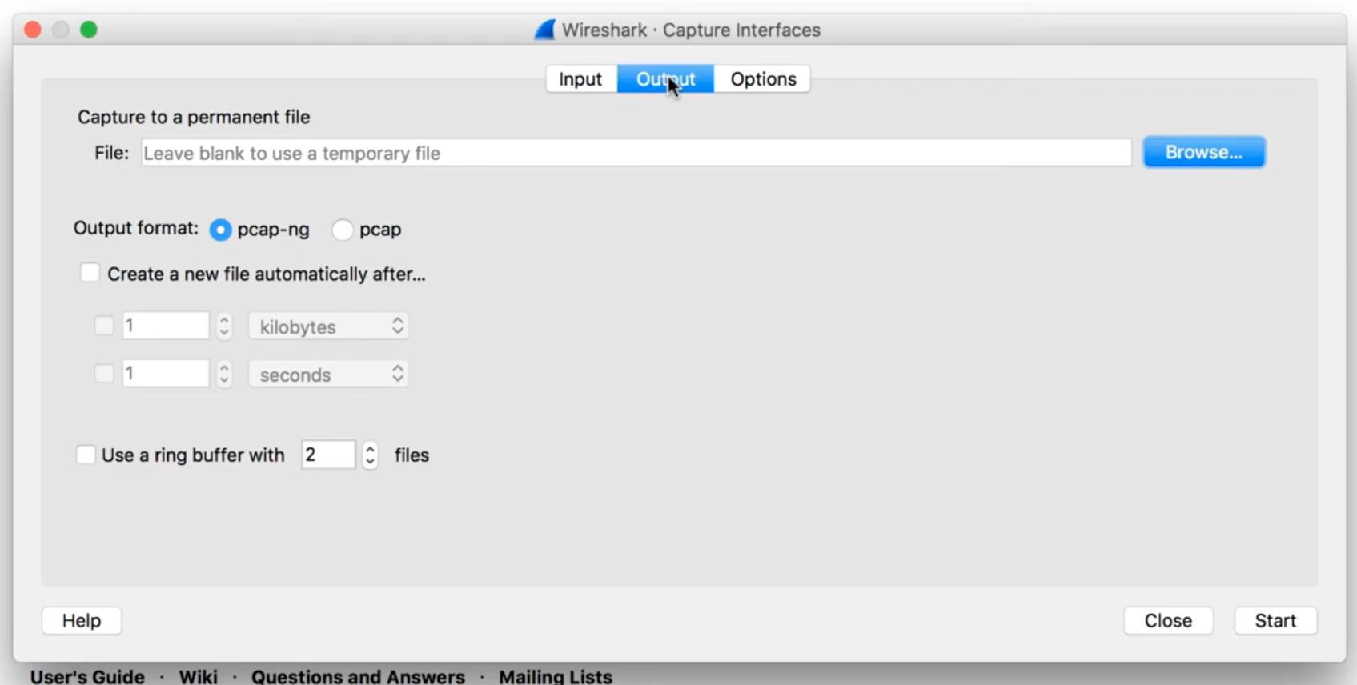Select pcap-ng output format
This screenshot has height=685, width=1357.
point(220,230)
